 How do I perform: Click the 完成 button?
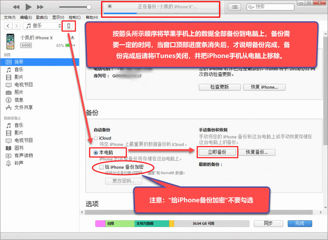300,223
